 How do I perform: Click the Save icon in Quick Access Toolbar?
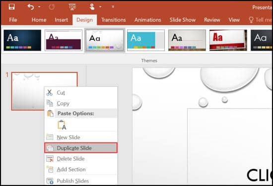[x=12, y=7]
